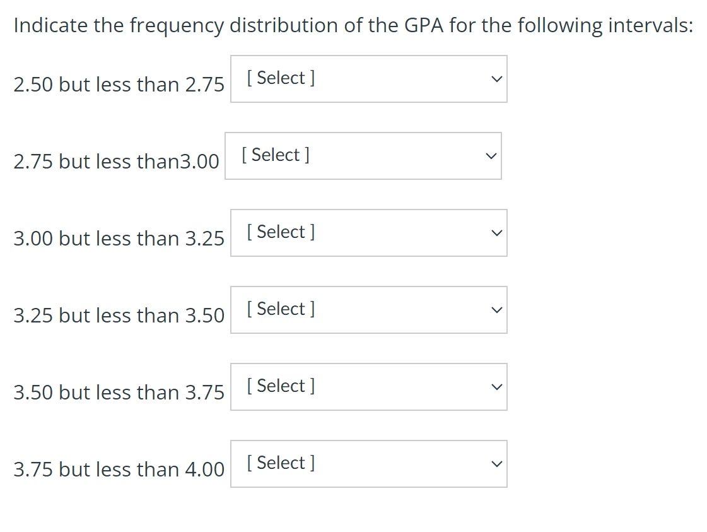Viewport: 707px width, 532px height.
Task: Expand the dropdown arrow for the first interval
Action: pos(497,78)
